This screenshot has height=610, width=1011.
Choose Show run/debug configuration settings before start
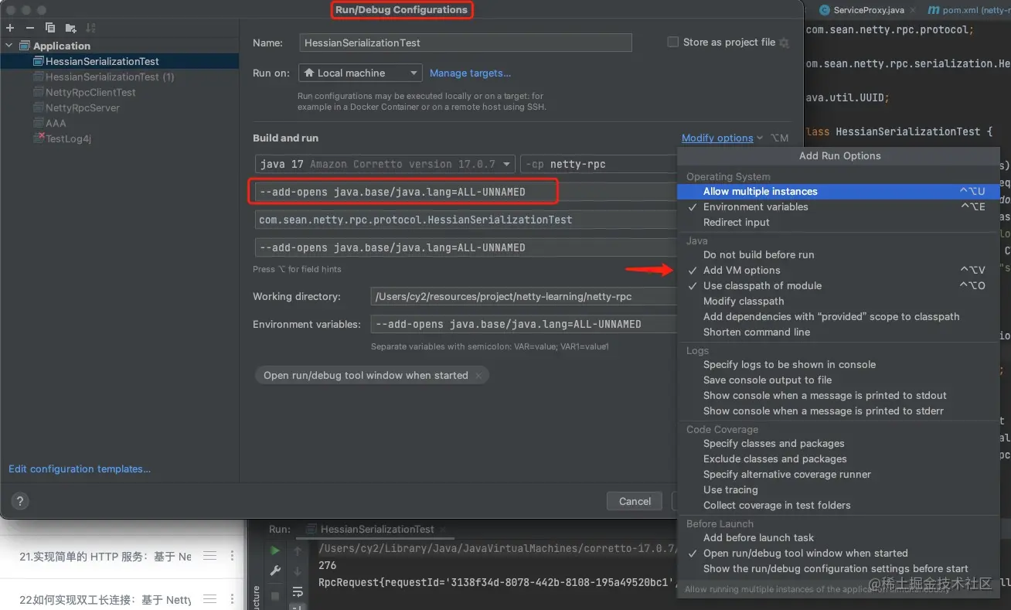tap(838, 568)
